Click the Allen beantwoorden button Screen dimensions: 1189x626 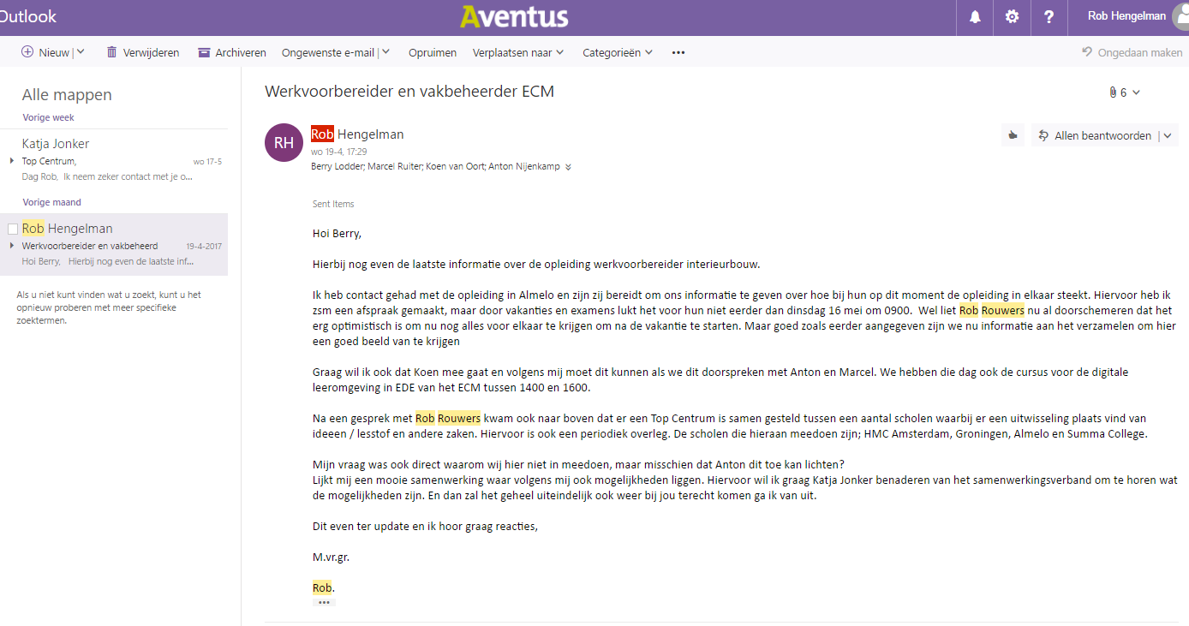(1094, 135)
